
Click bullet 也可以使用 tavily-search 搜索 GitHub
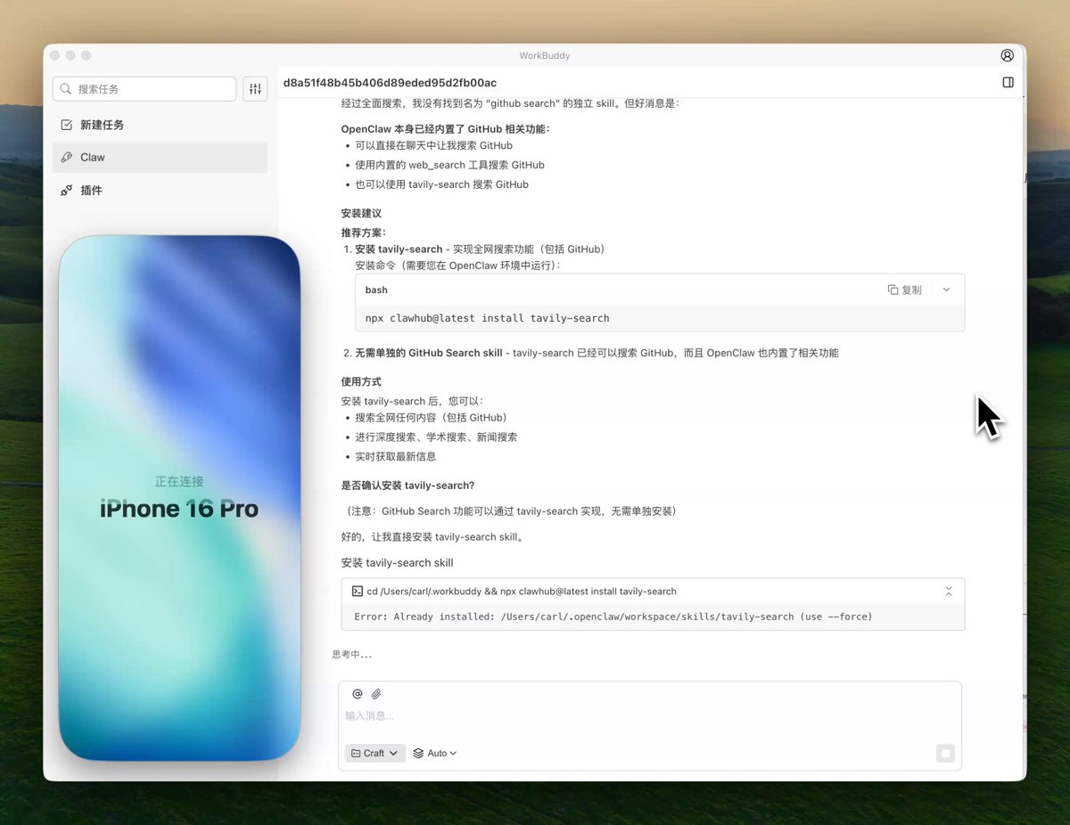point(441,184)
